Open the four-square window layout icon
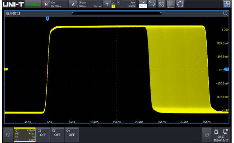 click(x=227, y=4)
